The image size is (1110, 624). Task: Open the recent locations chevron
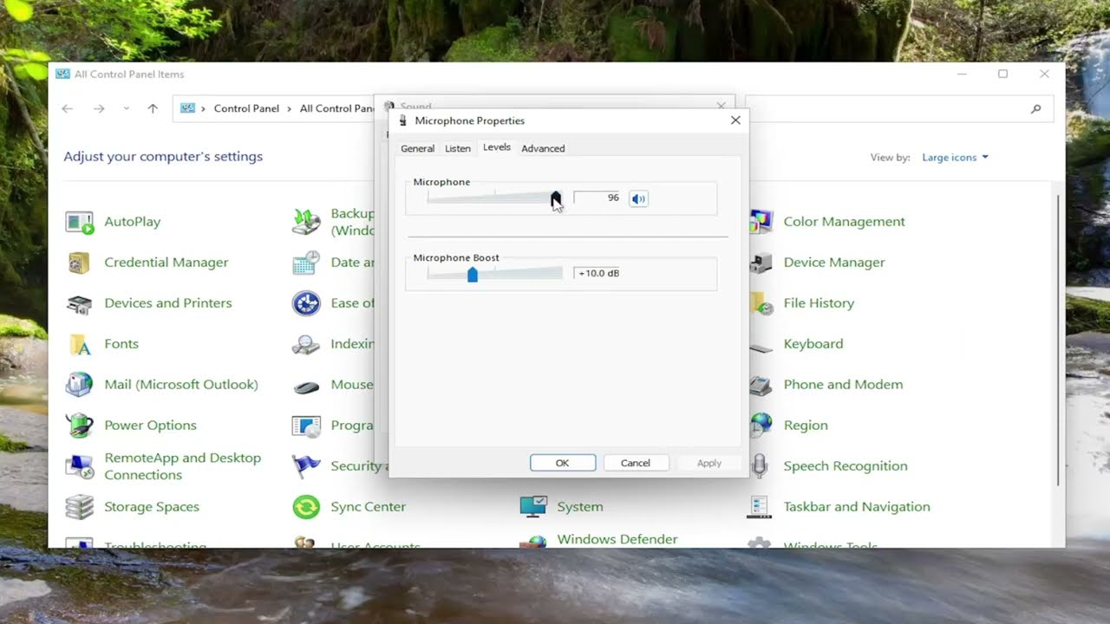click(126, 108)
